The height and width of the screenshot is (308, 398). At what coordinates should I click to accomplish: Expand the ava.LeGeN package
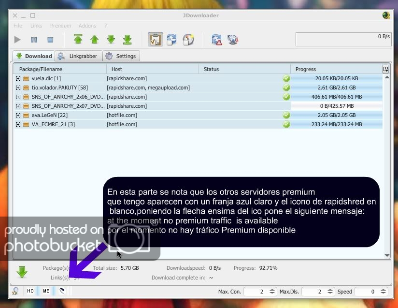[18, 115]
